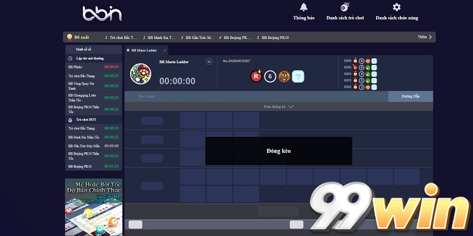Click the red 00:00:03 timer for BB Pinko
Screen dimensions: 473x236
point(112,67)
